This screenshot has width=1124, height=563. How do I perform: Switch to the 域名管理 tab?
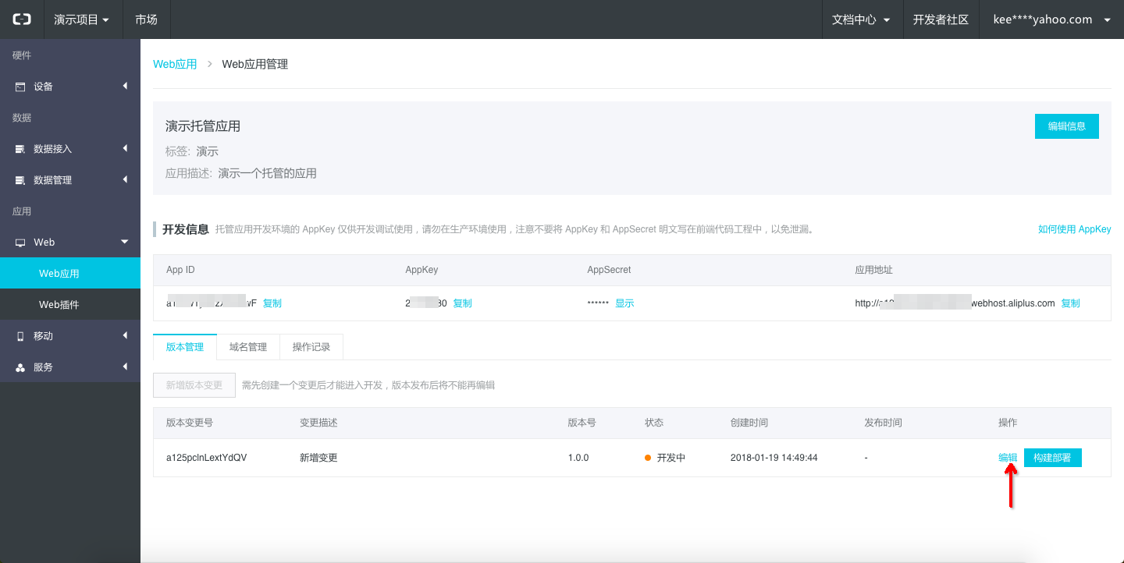[248, 347]
